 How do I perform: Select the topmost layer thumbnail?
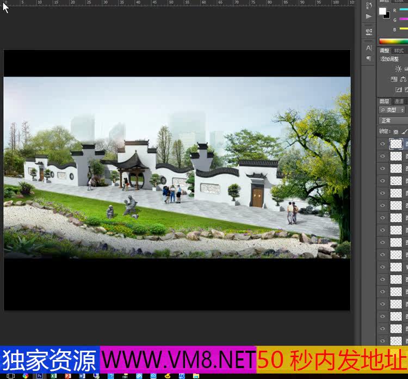pos(396,144)
